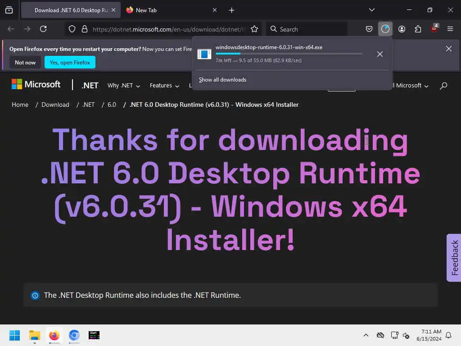View site security lock information
The height and width of the screenshot is (346, 461).
coord(85,29)
